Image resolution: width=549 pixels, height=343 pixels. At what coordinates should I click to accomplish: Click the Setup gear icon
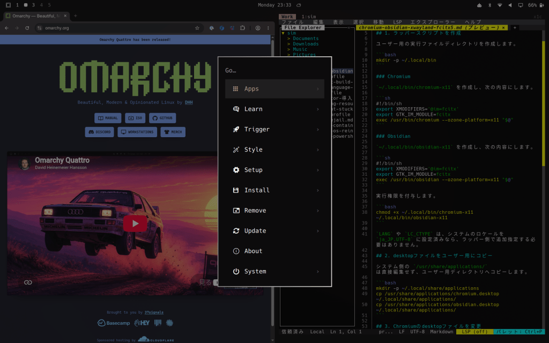[236, 170]
